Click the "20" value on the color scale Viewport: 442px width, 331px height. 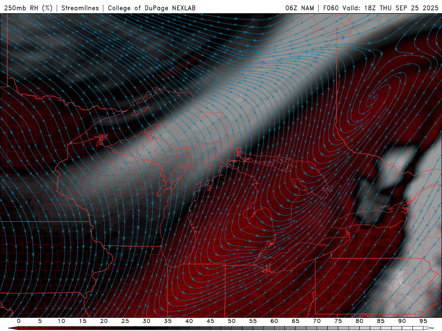click(104, 321)
